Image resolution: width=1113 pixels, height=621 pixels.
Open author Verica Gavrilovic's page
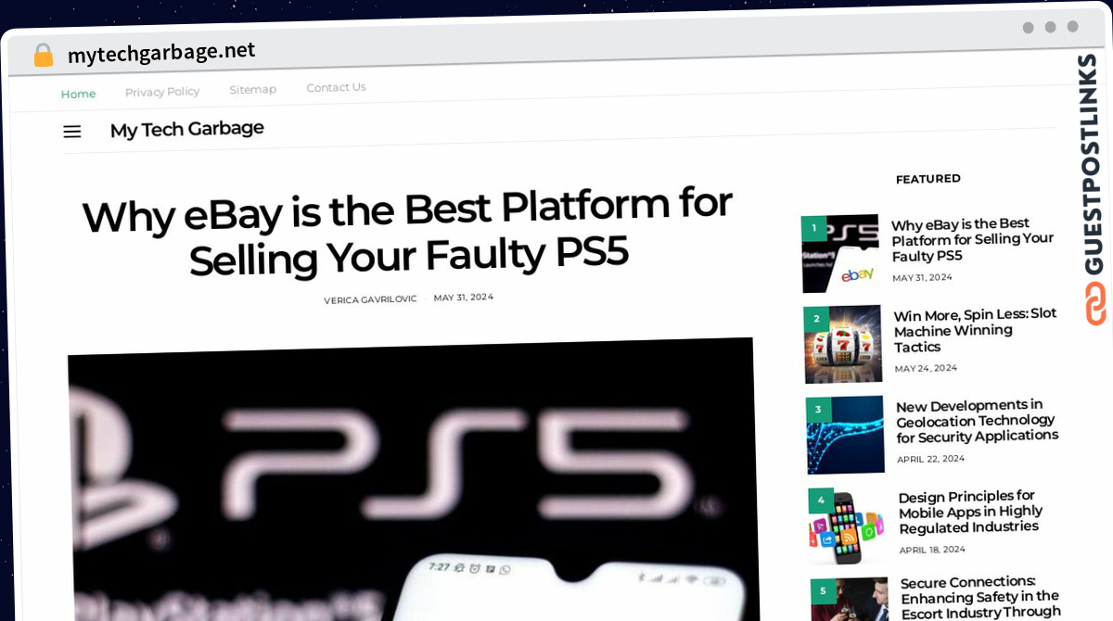(370, 299)
